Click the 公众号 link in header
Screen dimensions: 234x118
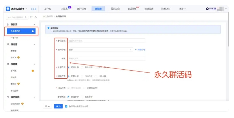34,9
